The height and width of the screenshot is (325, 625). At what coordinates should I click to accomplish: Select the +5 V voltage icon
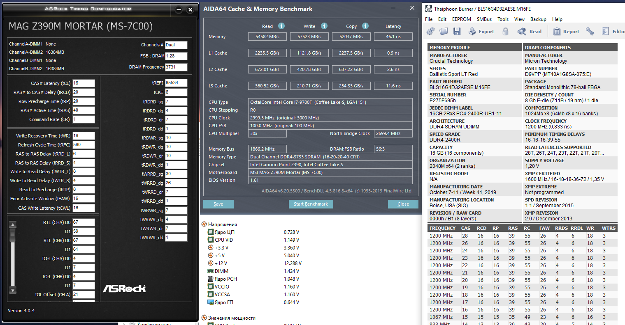pyautogui.click(x=211, y=255)
